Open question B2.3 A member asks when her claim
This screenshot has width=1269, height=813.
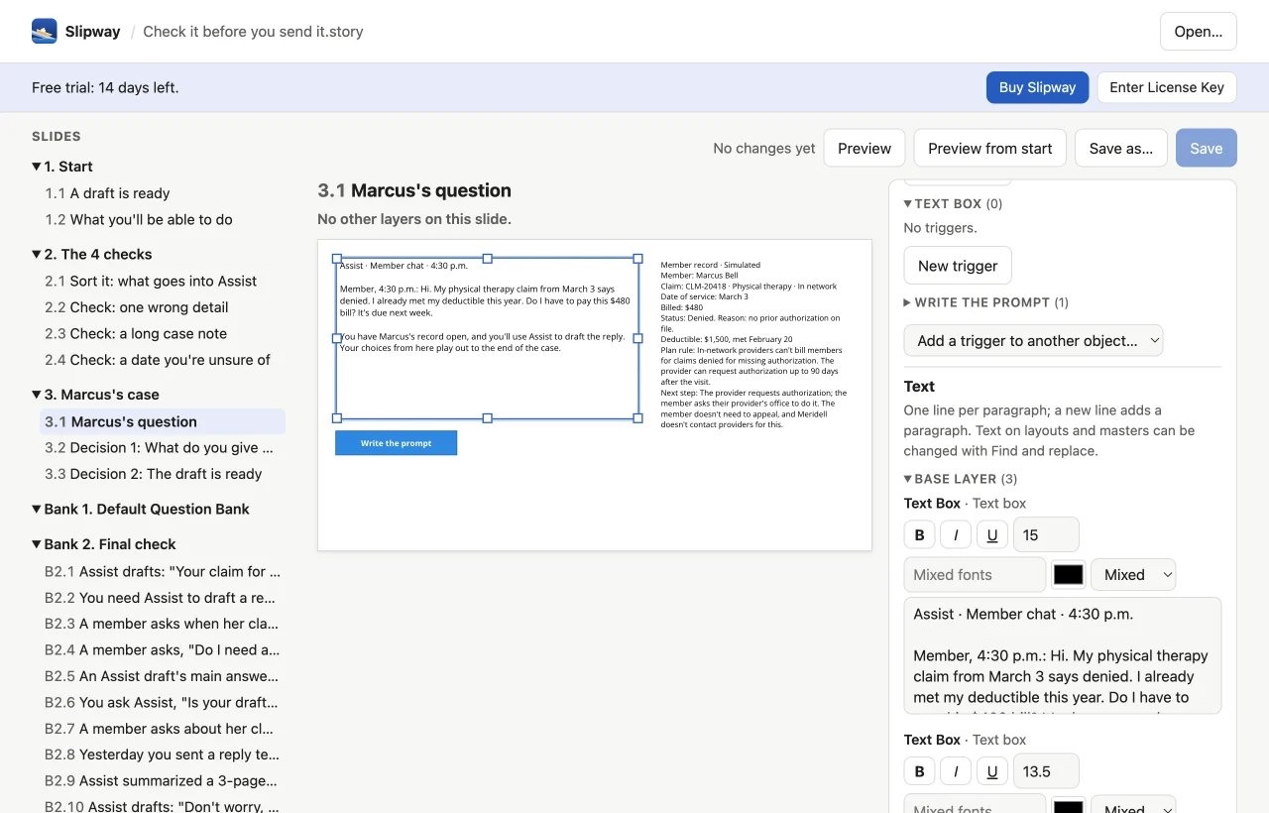(163, 624)
